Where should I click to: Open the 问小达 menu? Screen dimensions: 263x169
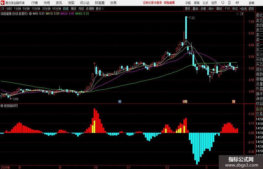(x=85, y=3)
